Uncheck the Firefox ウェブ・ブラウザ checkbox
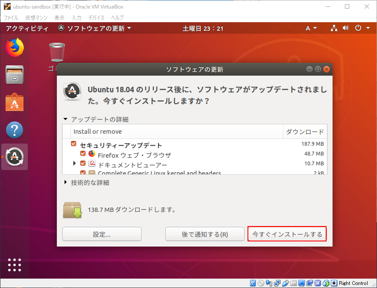The width and height of the screenshot is (377, 288). tap(83, 153)
